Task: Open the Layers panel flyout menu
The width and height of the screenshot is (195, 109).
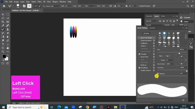Action: point(177,16)
